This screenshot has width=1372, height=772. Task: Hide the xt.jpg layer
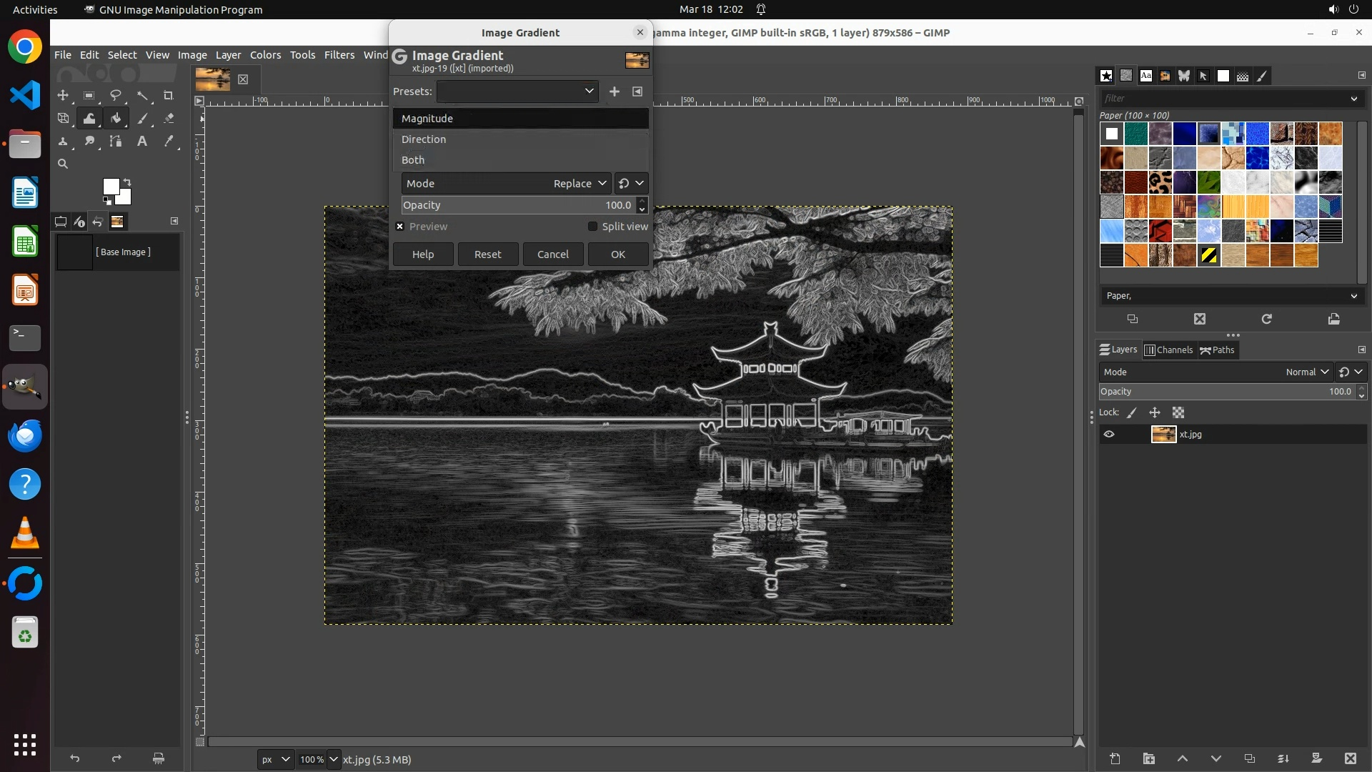[x=1109, y=435]
